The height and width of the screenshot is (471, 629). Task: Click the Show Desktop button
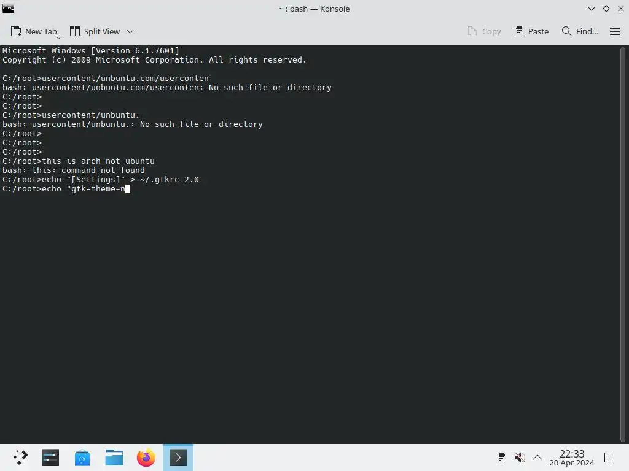(x=609, y=458)
